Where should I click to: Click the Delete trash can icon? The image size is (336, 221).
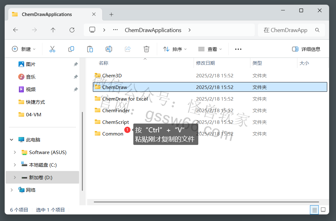147,49
